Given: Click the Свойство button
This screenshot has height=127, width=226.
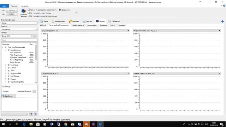Looking at the screenshot, I should pos(8,96).
